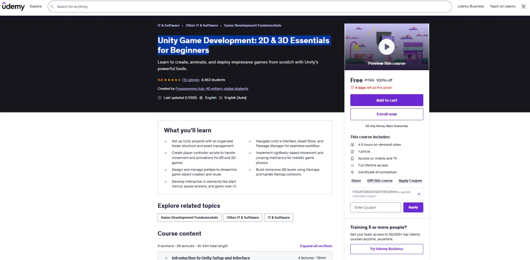530x260 pixels.
Task: Go to IT & Software breadcrumb
Action: click(169, 25)
